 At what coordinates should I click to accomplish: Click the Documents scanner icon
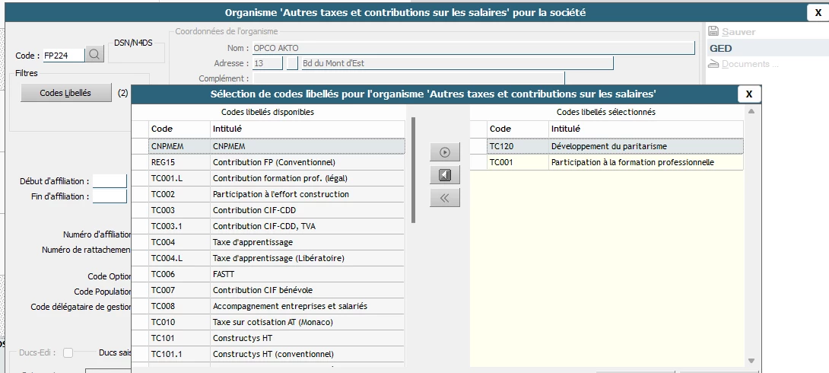[x=713, y=64]
